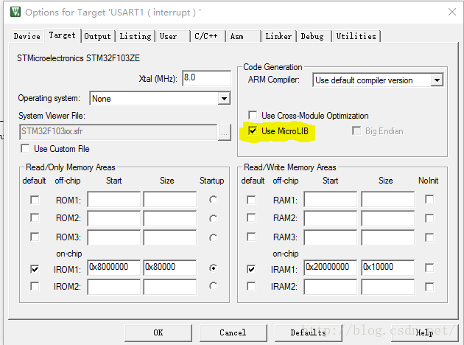Click the IROM1 Start field 0x8000000
The width and height of the screenshot is (464, 345).
click(113, 268)
